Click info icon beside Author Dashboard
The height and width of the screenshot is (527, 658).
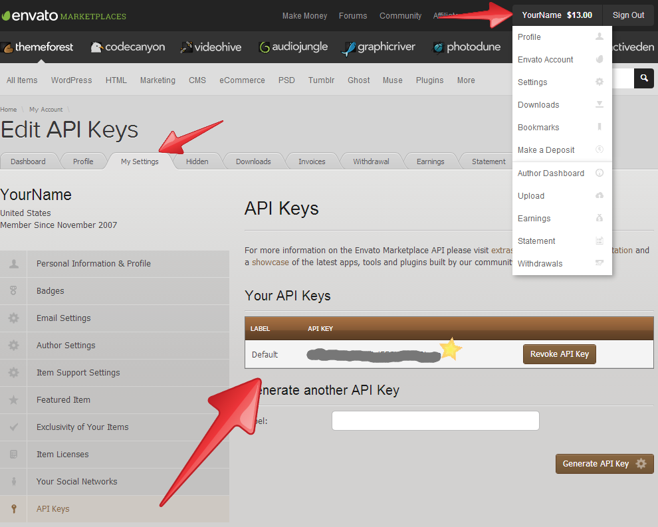coord(600,172)
